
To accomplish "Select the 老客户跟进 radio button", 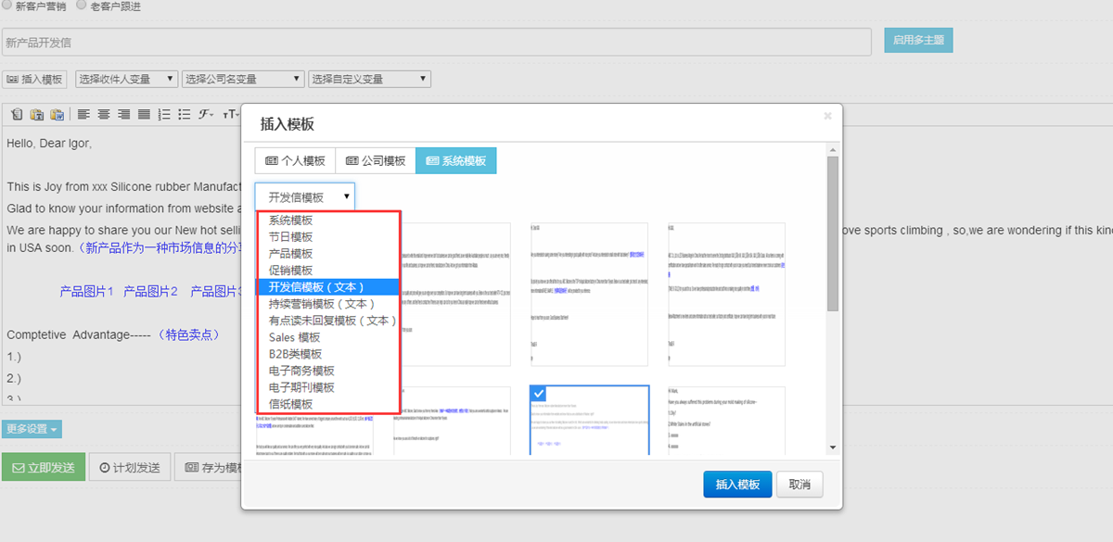I will click(x=82, y=5).
